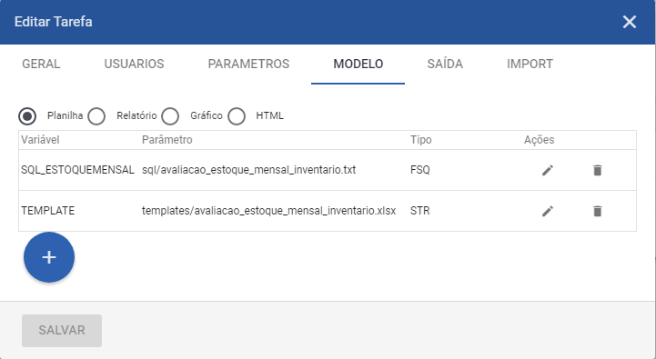The image size is (656, 359).
Task: Select the Relatório radio option
Action: click(96, 115)
